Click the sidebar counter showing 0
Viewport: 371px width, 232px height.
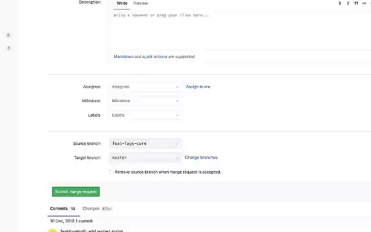[8, 35]
